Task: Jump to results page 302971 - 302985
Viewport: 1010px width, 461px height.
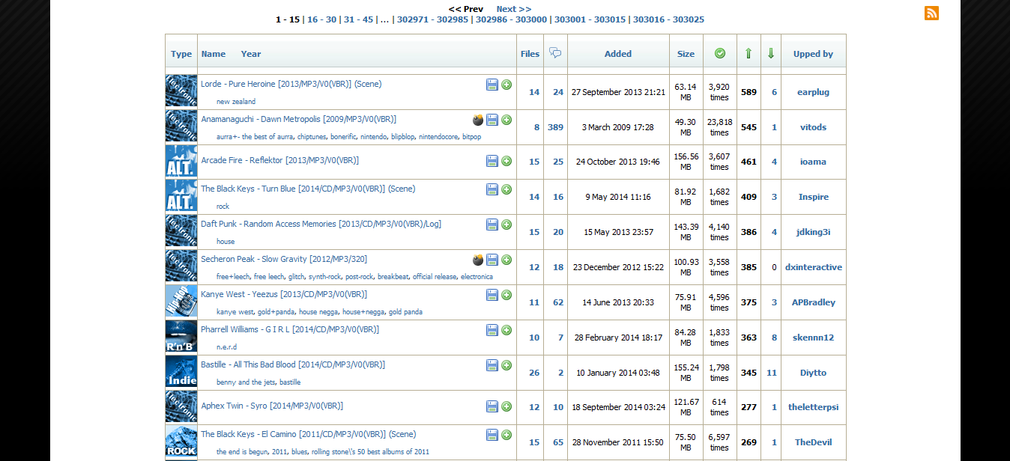Action: 432,19
